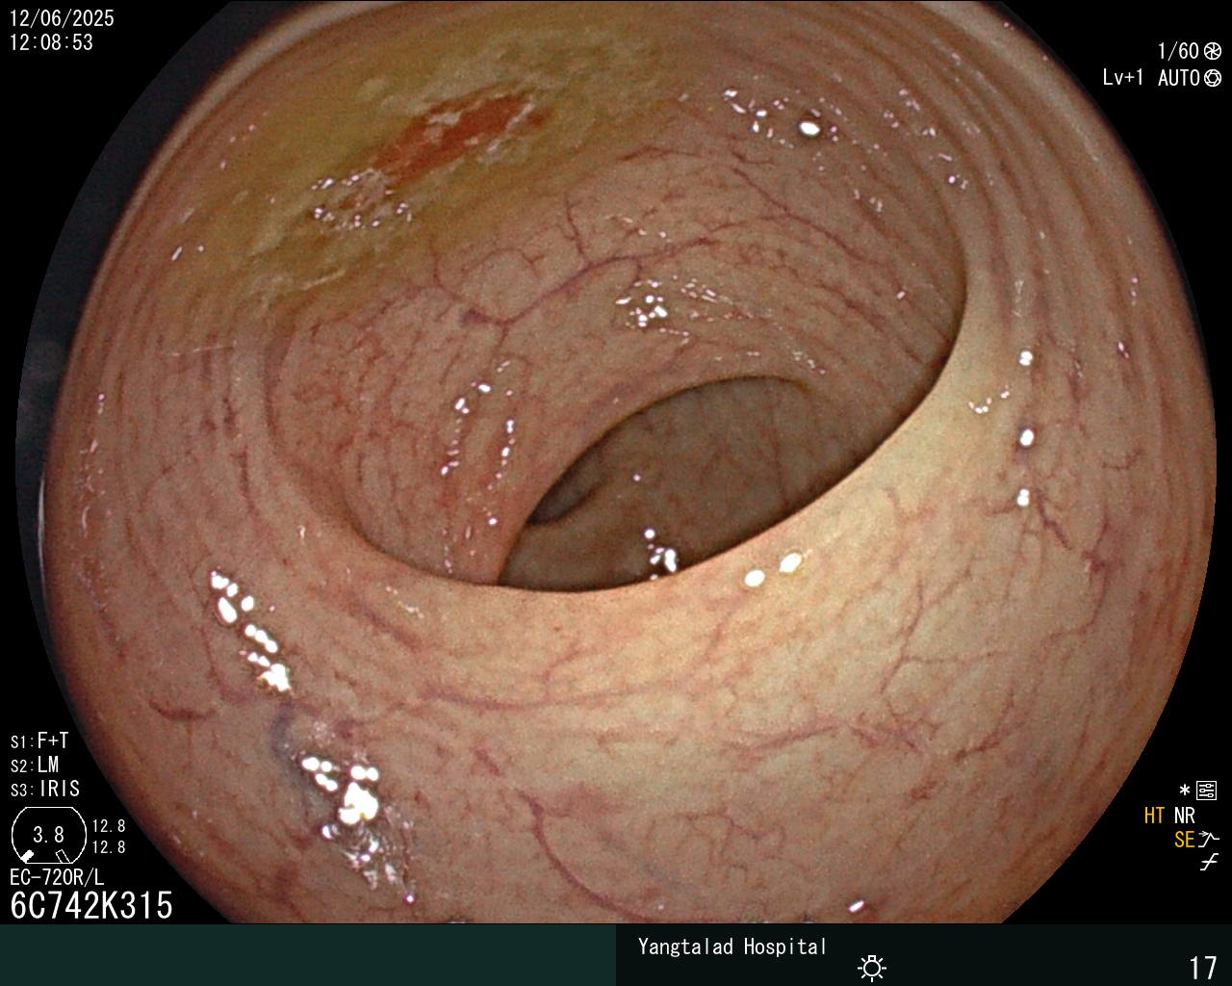The height and width of the screenshot is (986, 1232).
Task: Click the upper 12.8 diameter value
Action: point(109,826)
